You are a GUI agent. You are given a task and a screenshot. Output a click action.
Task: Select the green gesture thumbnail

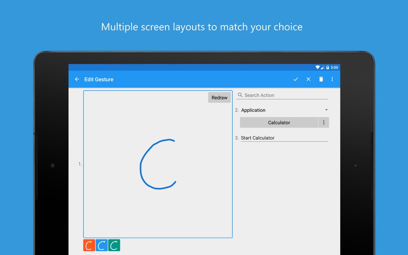pos(114,245)
